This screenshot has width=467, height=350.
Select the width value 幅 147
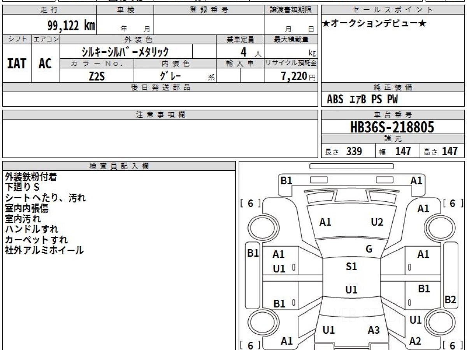coord(395,151)
